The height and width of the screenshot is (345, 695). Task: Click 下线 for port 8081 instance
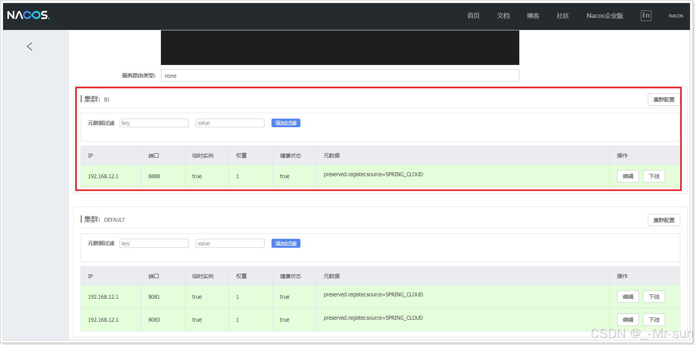[x=654, y=297]
